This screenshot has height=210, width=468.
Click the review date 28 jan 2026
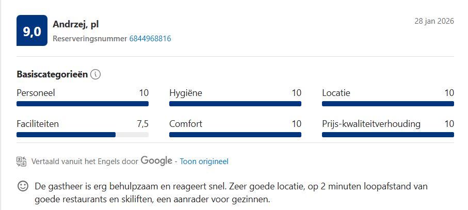tap(434, 21)
